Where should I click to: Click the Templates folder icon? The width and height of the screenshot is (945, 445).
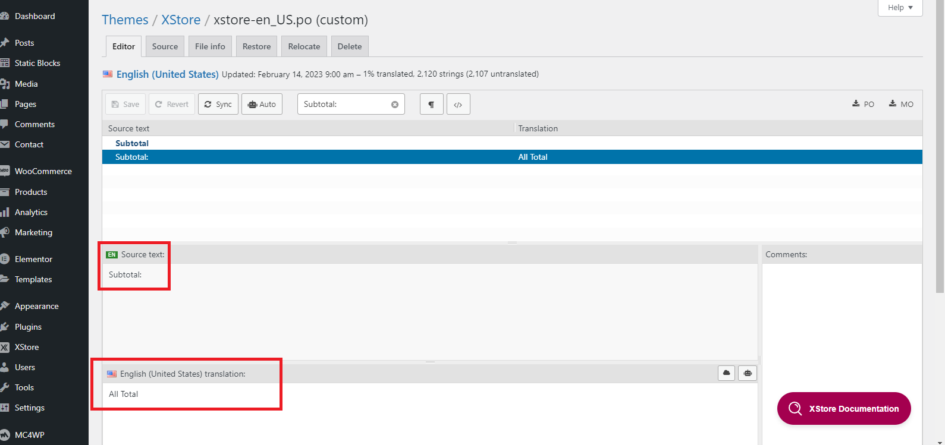(5, 279)
